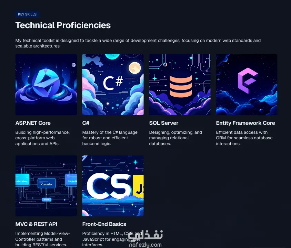Click the blue crystal ASP.NET emblem
Image resolution: width=291 pixels, height=248 pixels.
[46, 83]
